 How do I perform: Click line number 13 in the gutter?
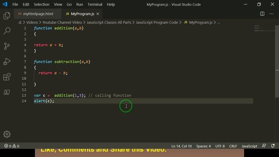pyautogui.click(x=24, y=95)
